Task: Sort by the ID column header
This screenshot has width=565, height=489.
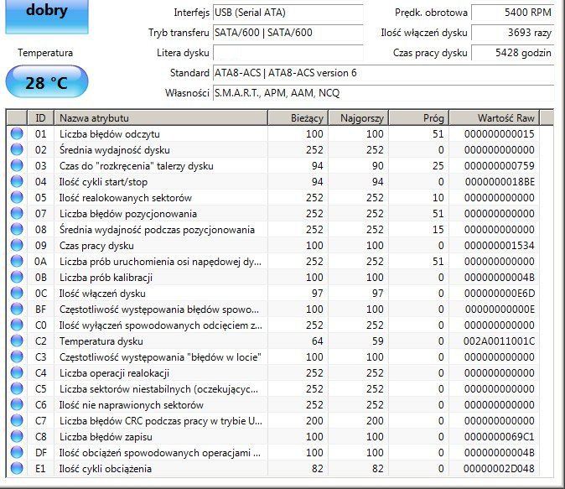Action: (40, 118)
